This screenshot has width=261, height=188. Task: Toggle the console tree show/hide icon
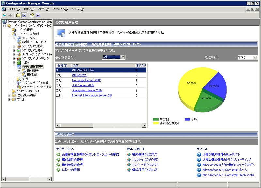pyautogui.click(x=24, y=15)
